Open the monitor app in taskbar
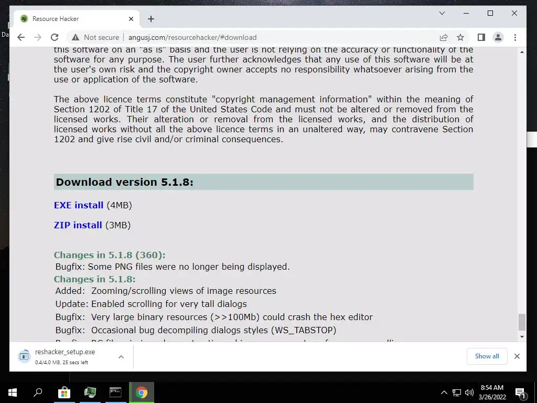The image size is (537, 403). click(x=90, y=393)
